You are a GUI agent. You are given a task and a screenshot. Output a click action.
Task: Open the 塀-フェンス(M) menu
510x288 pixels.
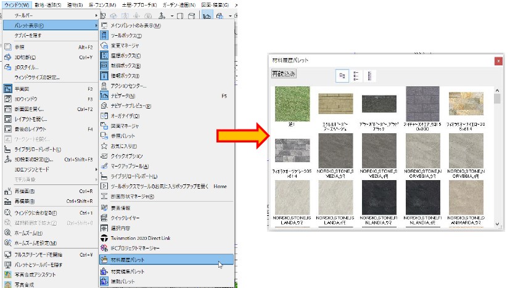click(x=102, y=5)
